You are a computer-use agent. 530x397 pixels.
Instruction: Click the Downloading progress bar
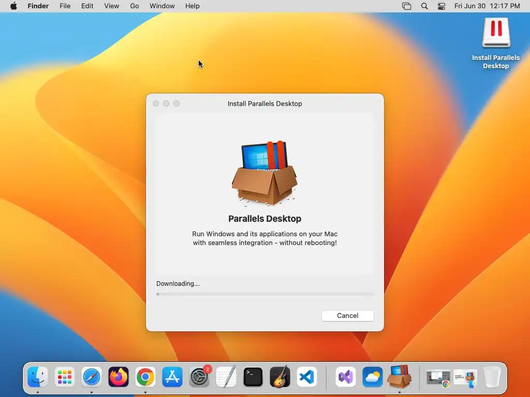[264, 294]
